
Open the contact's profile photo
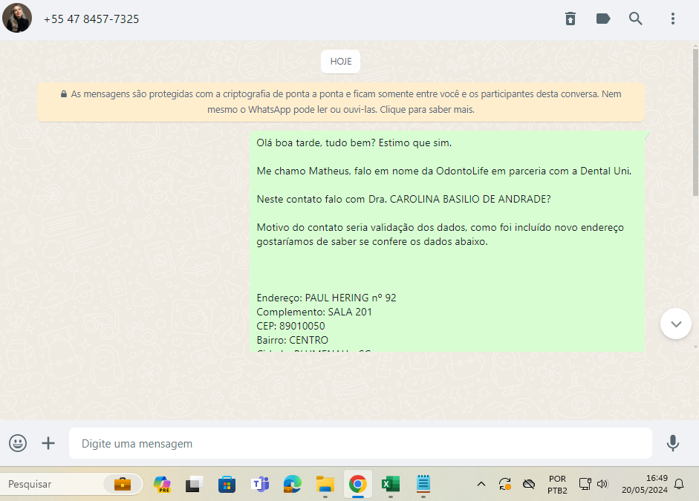click(17, 19)
